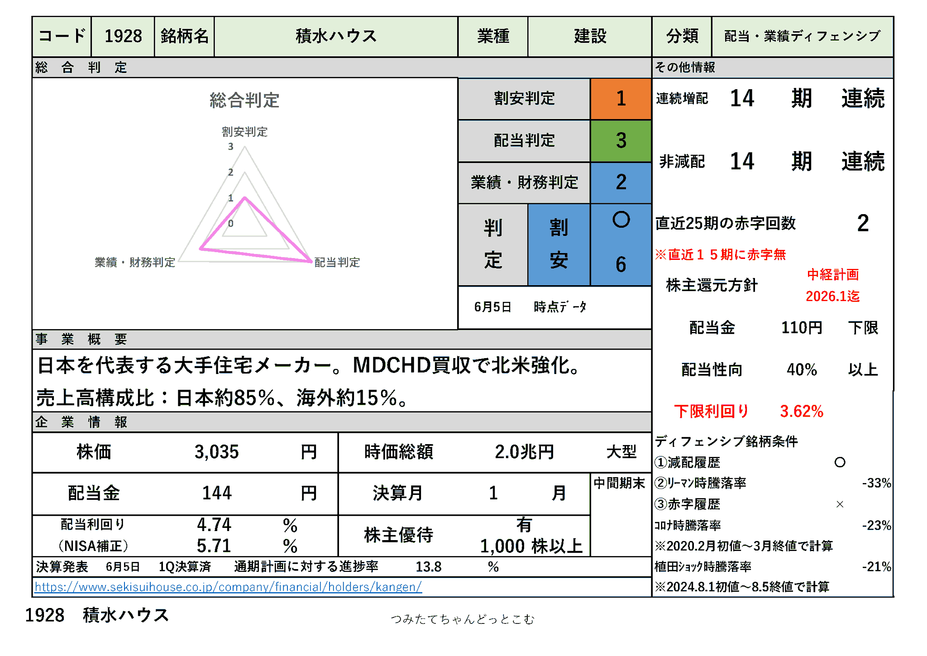Viewport: 927px width, 656px height.
Task: Select the 144 dividend amount value
Action: (216, 493)
